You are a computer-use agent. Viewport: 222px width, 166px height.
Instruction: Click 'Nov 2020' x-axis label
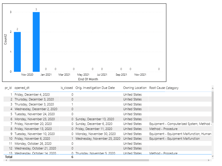point(27,75)
